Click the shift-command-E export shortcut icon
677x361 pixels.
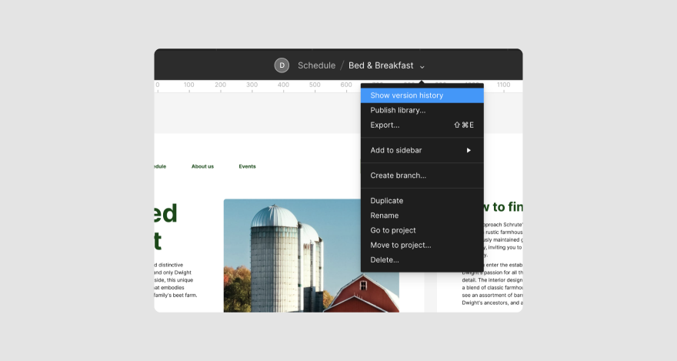[x=464, y=125]
